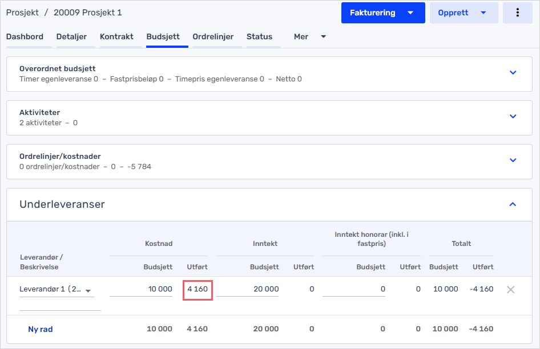Open the Fakturering dropdown arrow
Viewport: 540px width, 349px height.
click(x=410, y=13)
